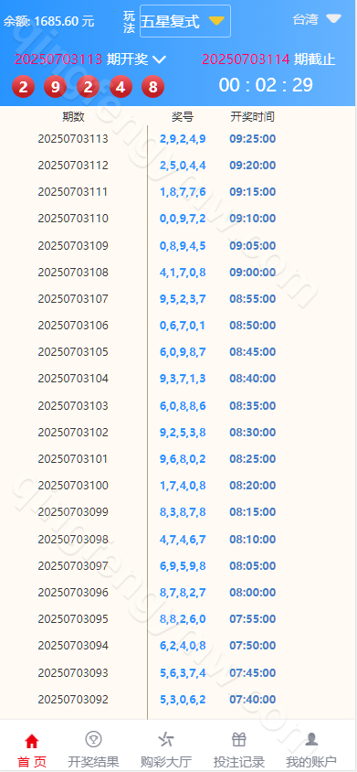Viewport: 357px width, 772px height.
Task: Open 开奖结果 trophy icon
Action: point(93,739)
